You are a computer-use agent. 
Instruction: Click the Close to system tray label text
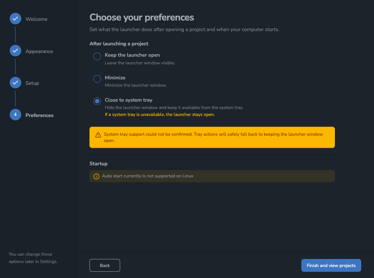click(129, 100)
